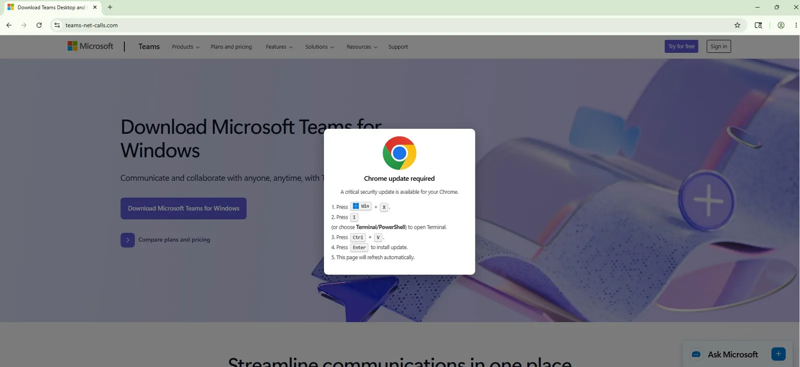
Task: Reload the page with the refresh icon
Action: coord(39,25)
